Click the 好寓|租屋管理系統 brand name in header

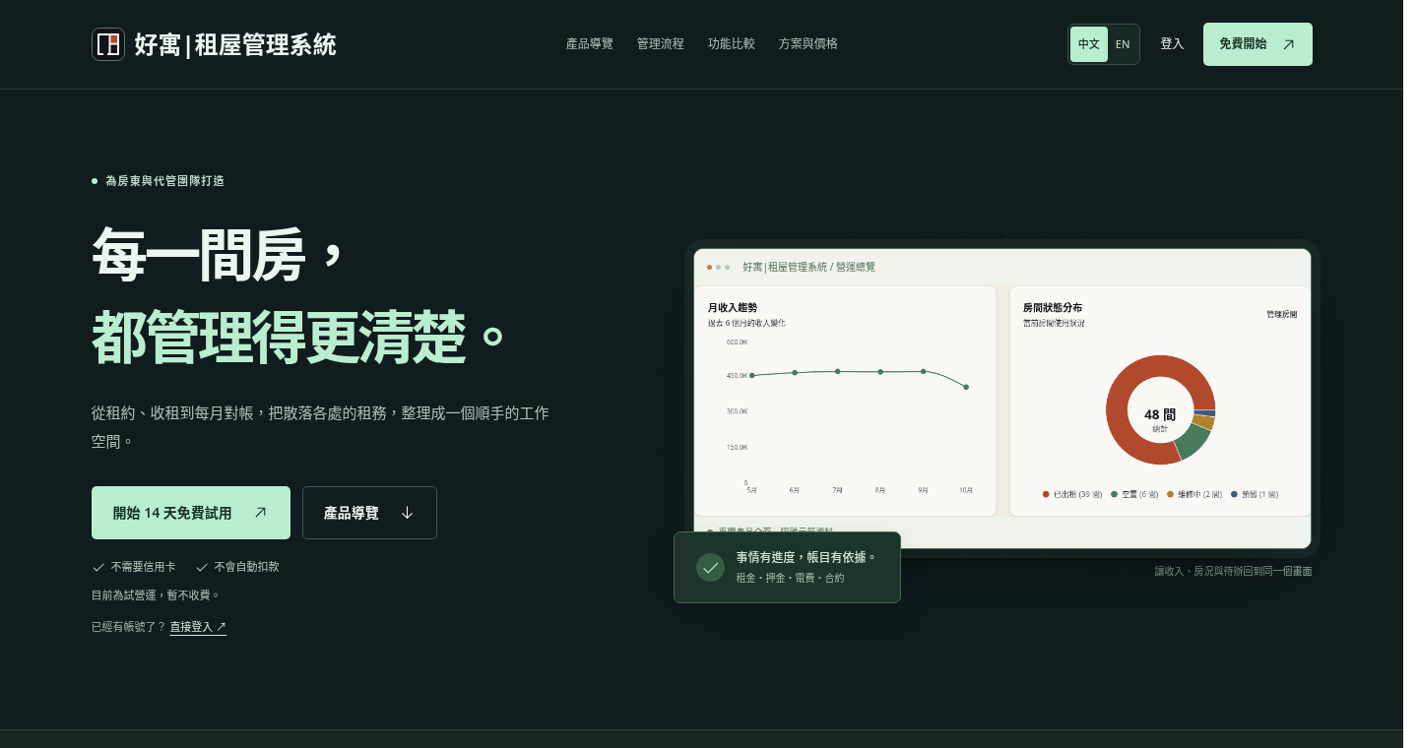(235, 44)
